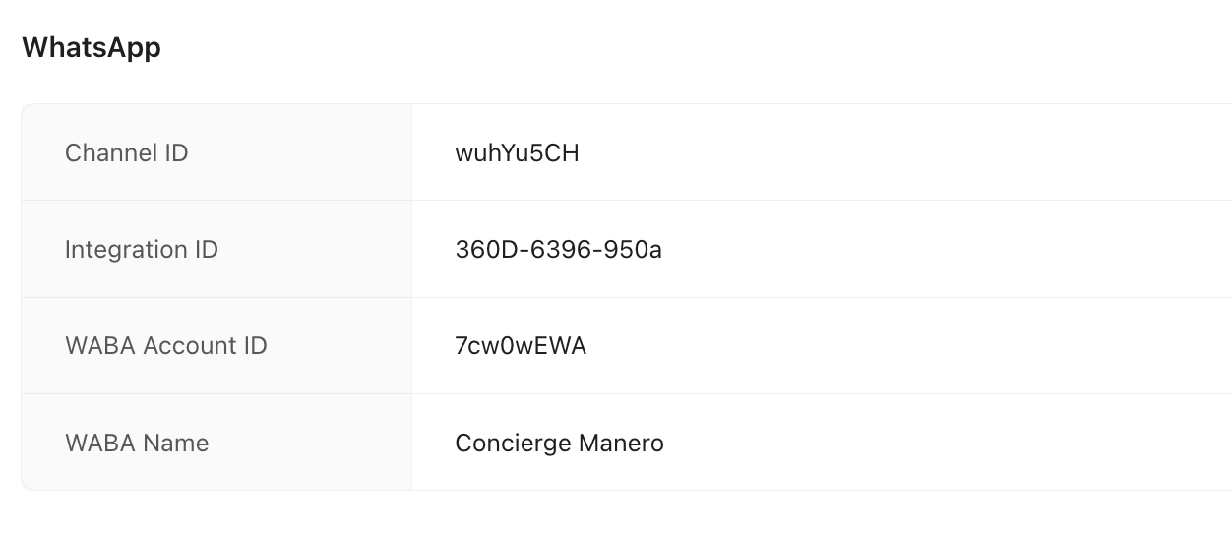Click the Integration ID value 360D-6396-950a

click(x=558, y=249)
